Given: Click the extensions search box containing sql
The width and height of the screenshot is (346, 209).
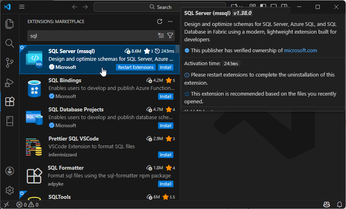Looking at the screenshot, I should point(91,36).
